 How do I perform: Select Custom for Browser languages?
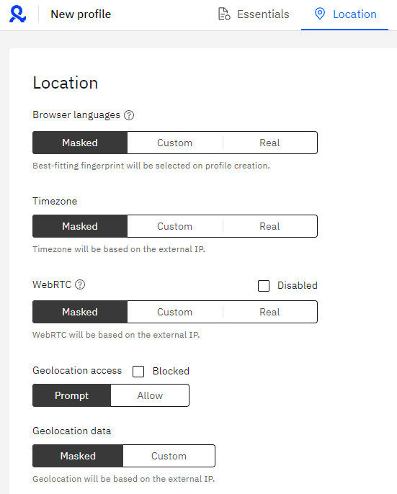click(x=174, y=143)
